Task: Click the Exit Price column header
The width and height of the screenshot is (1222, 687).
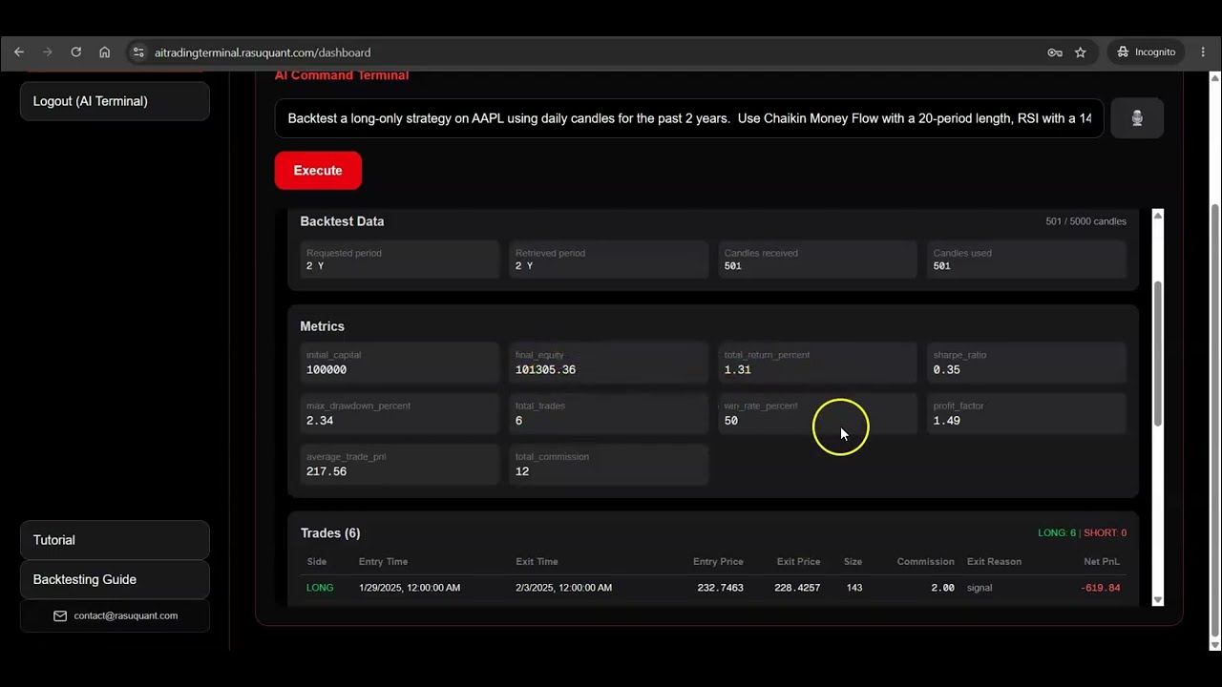Action: click(x=798, y=562)
